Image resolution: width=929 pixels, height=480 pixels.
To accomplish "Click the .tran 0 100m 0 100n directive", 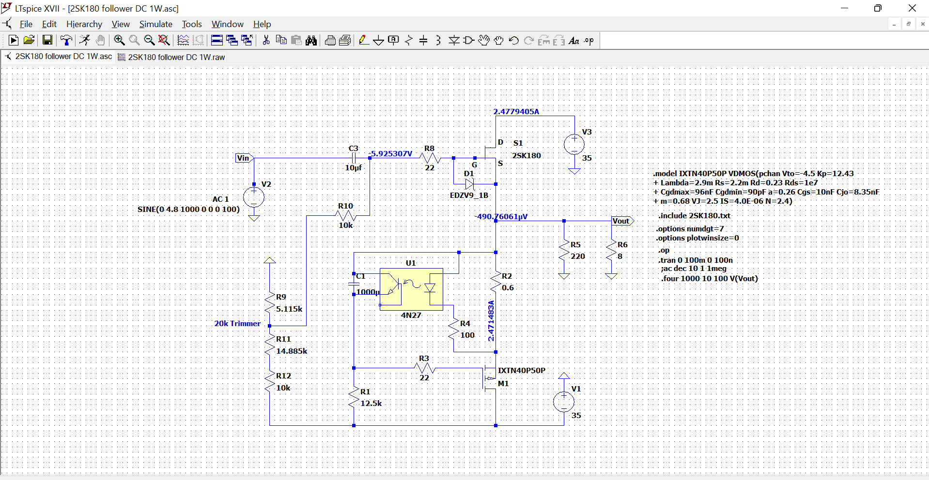I will [x=695, y=260].
